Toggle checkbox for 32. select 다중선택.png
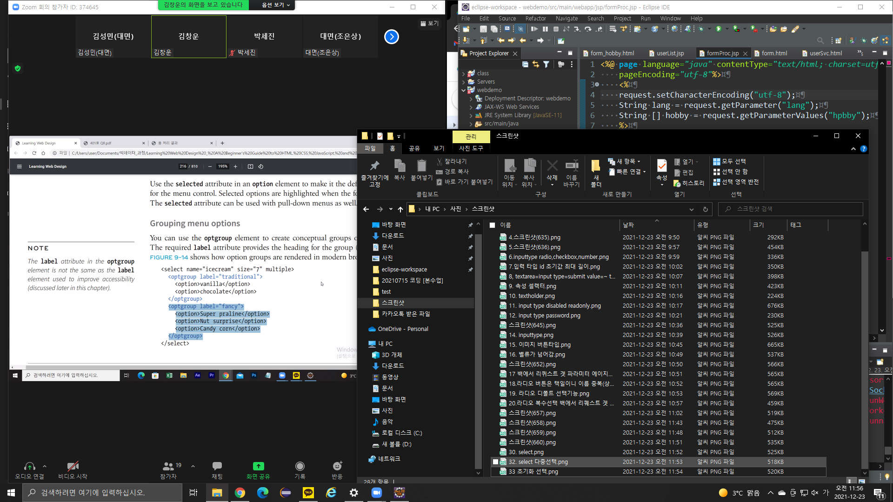The height and width of the screenshot is (502, 893). click(495, 462)
